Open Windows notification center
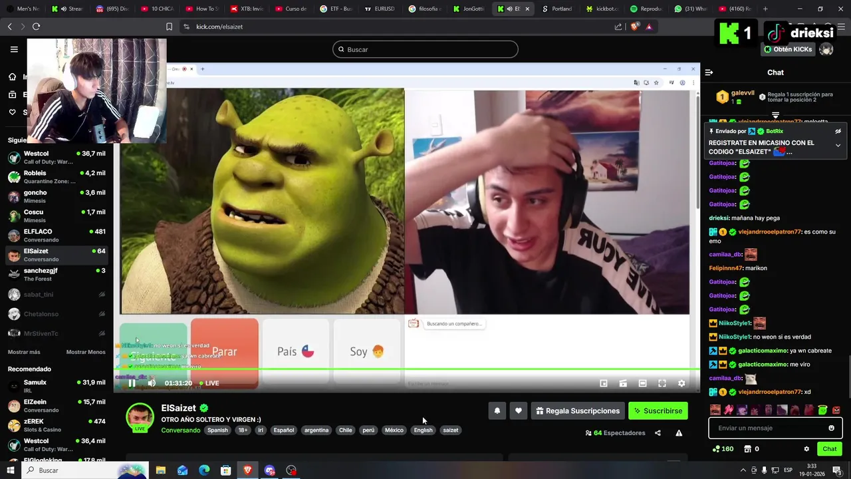 coord(837,470)
